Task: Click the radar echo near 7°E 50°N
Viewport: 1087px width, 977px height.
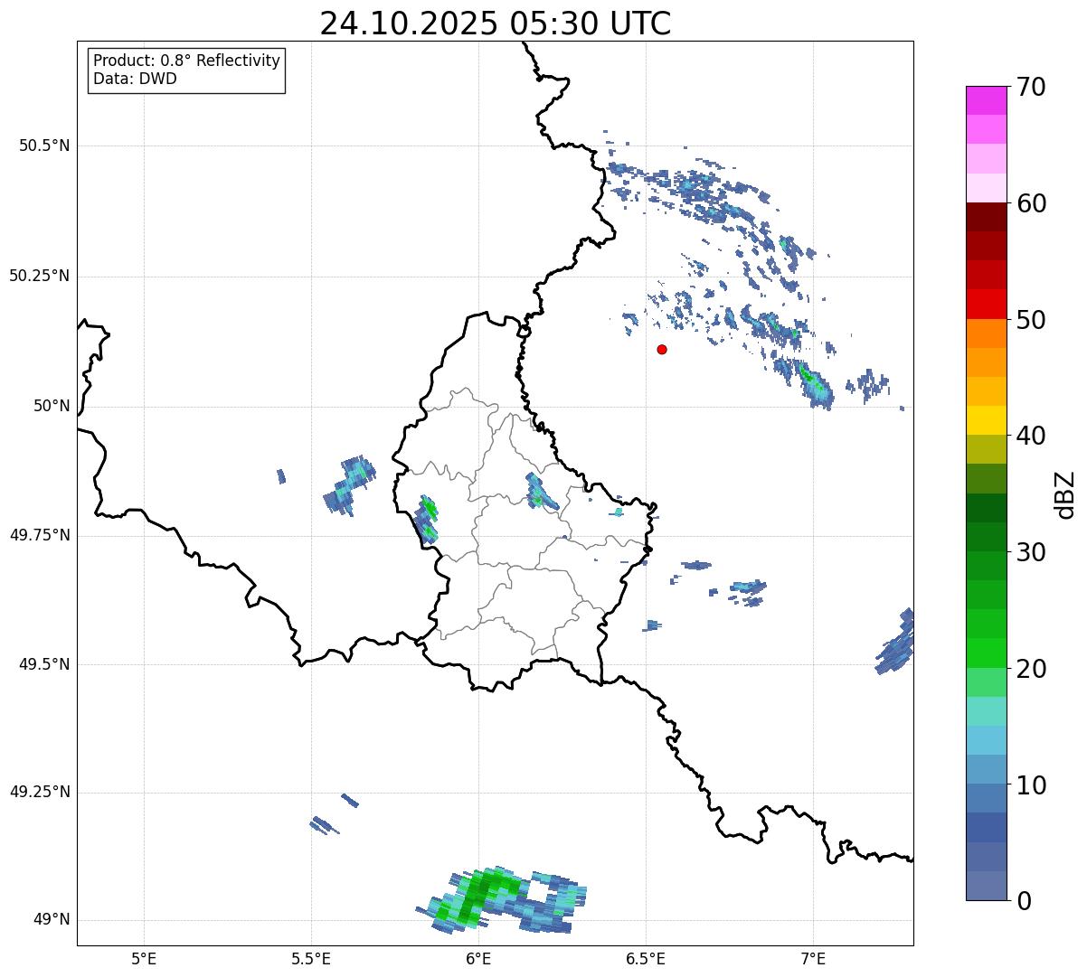Action: 816,384
